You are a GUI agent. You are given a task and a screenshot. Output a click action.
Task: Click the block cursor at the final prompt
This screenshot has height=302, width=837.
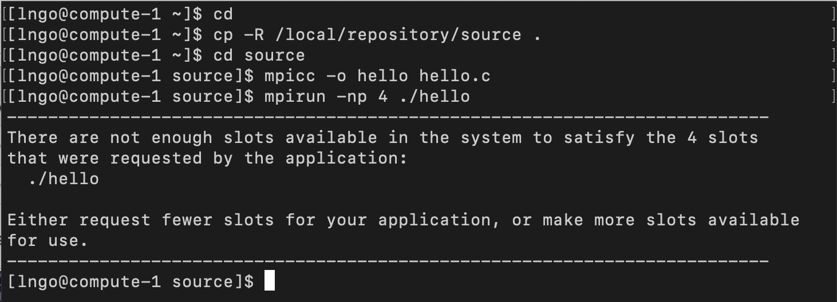269,281
